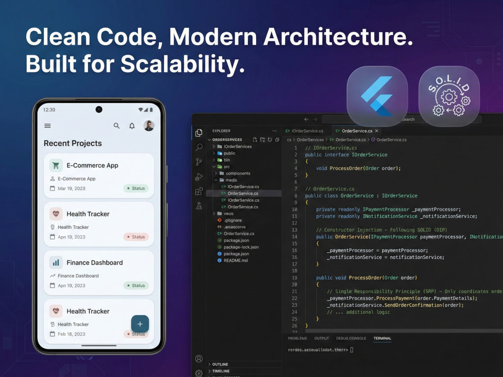Tap the search magnifier in the phone header

117,126
